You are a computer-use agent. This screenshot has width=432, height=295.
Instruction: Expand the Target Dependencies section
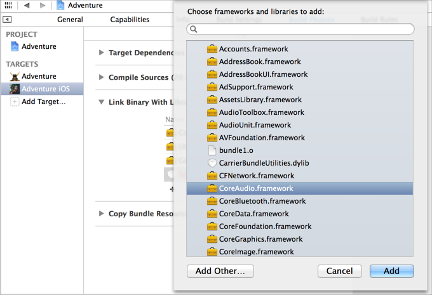tap(102, 52)
